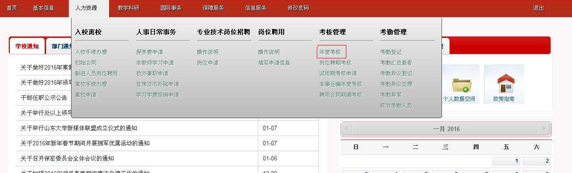Switch to the 学校通知 tab

coord(27,46)
